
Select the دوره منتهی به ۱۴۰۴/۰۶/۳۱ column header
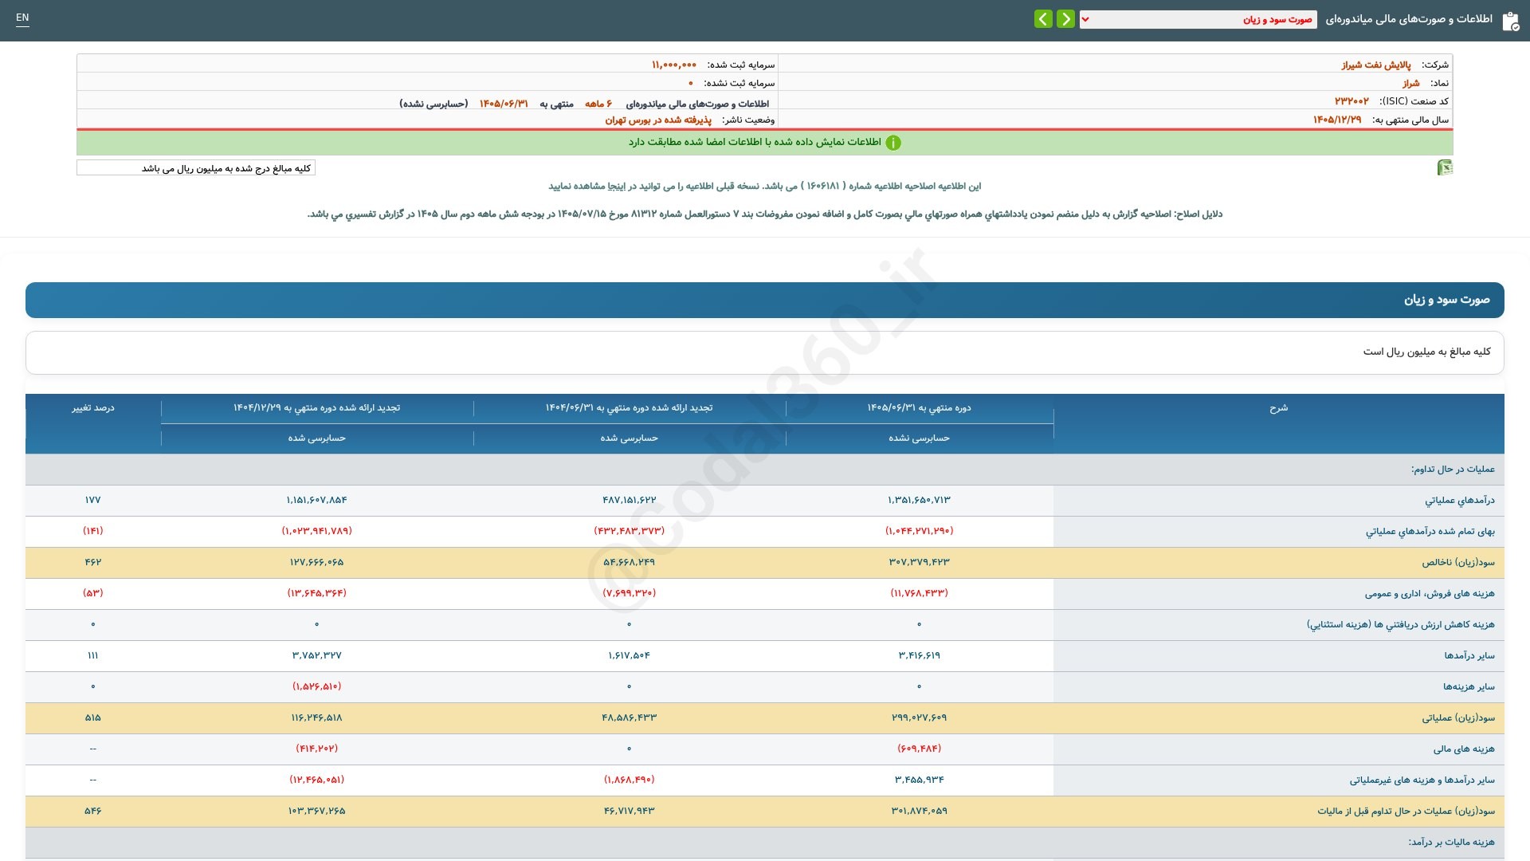629,407
